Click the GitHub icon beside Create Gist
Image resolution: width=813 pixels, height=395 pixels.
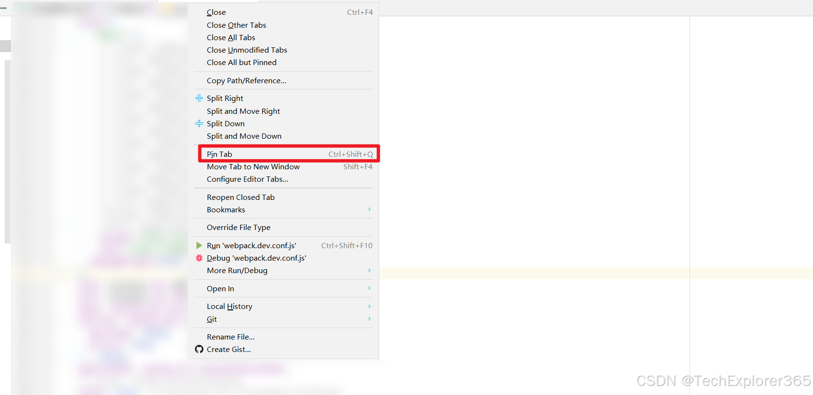(x=199, y=349)
